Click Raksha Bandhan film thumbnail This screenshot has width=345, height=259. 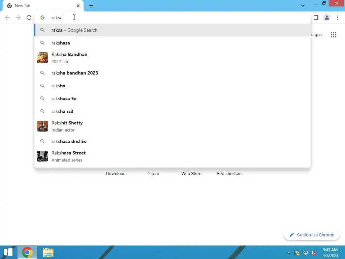pos(42,58)
